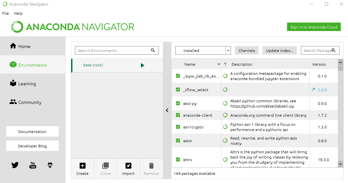This screenshot has width=348, height=183.
Task: Select the base (root) environment
Action: coord(117,65)
